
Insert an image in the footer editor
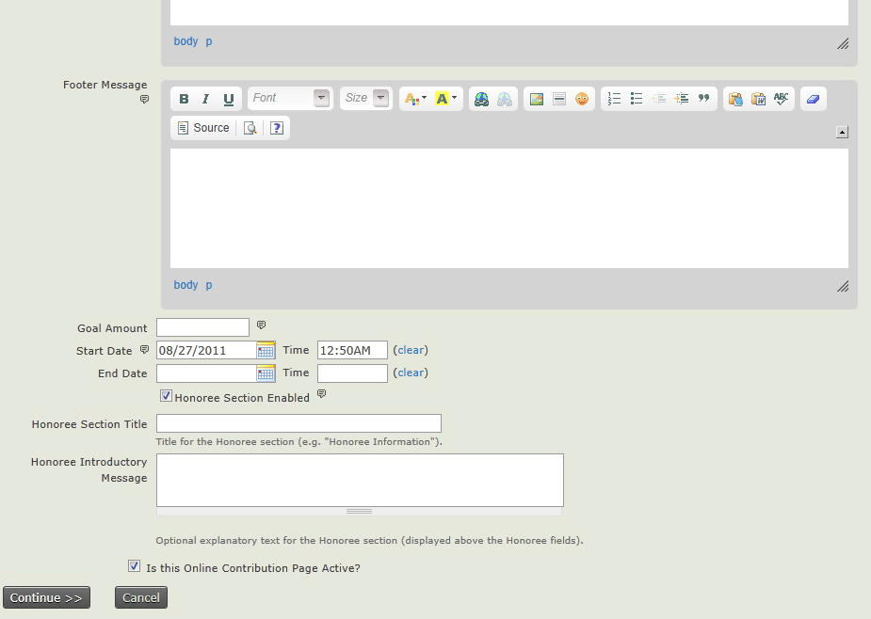[537, 99]
